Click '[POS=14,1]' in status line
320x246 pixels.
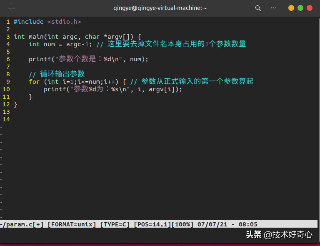click(152, 224)
